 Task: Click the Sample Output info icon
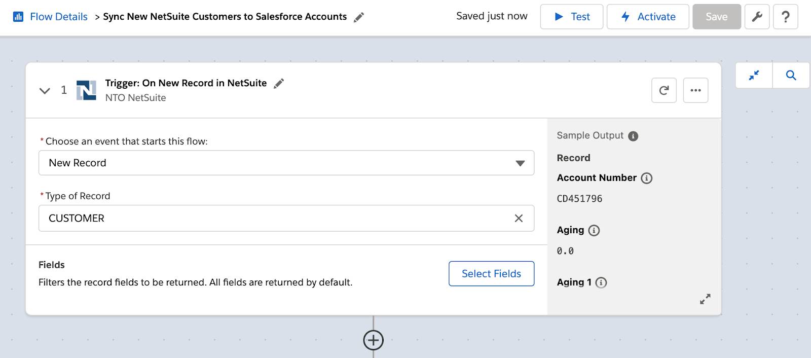[x=633, y=136]
